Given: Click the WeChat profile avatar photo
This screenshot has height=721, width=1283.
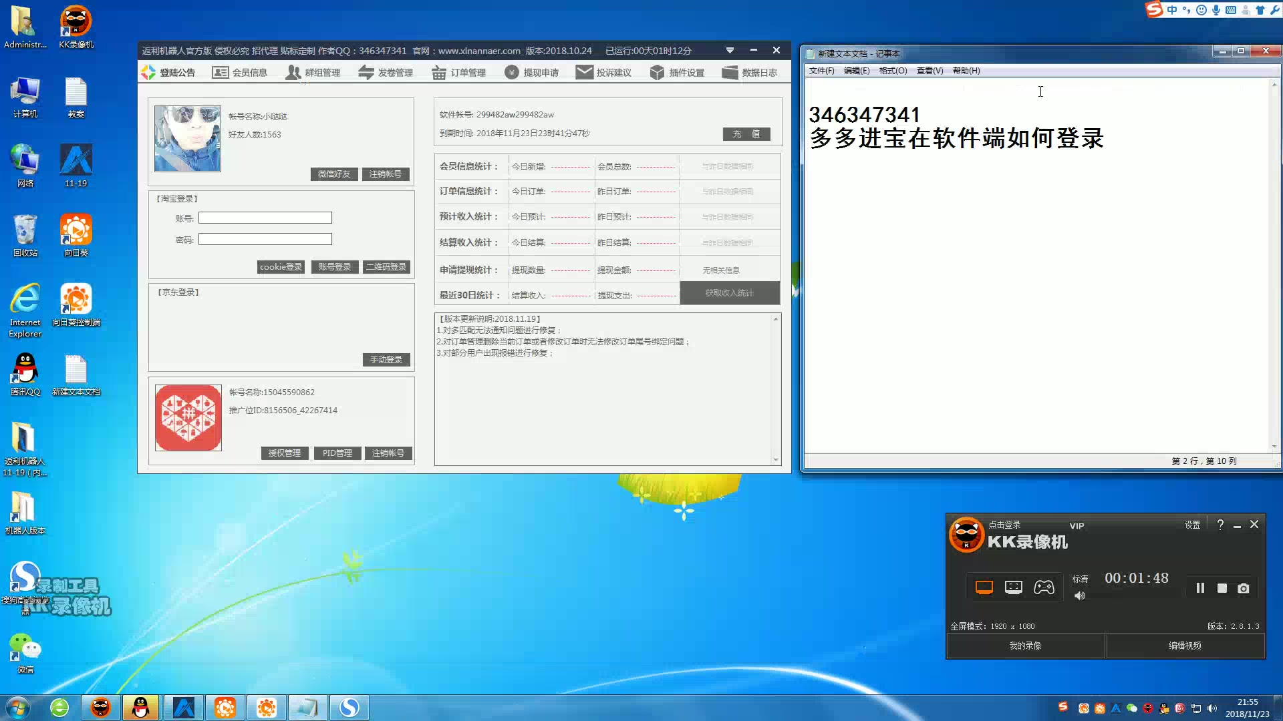Looking at the screenshot, I should pos(188,138).
